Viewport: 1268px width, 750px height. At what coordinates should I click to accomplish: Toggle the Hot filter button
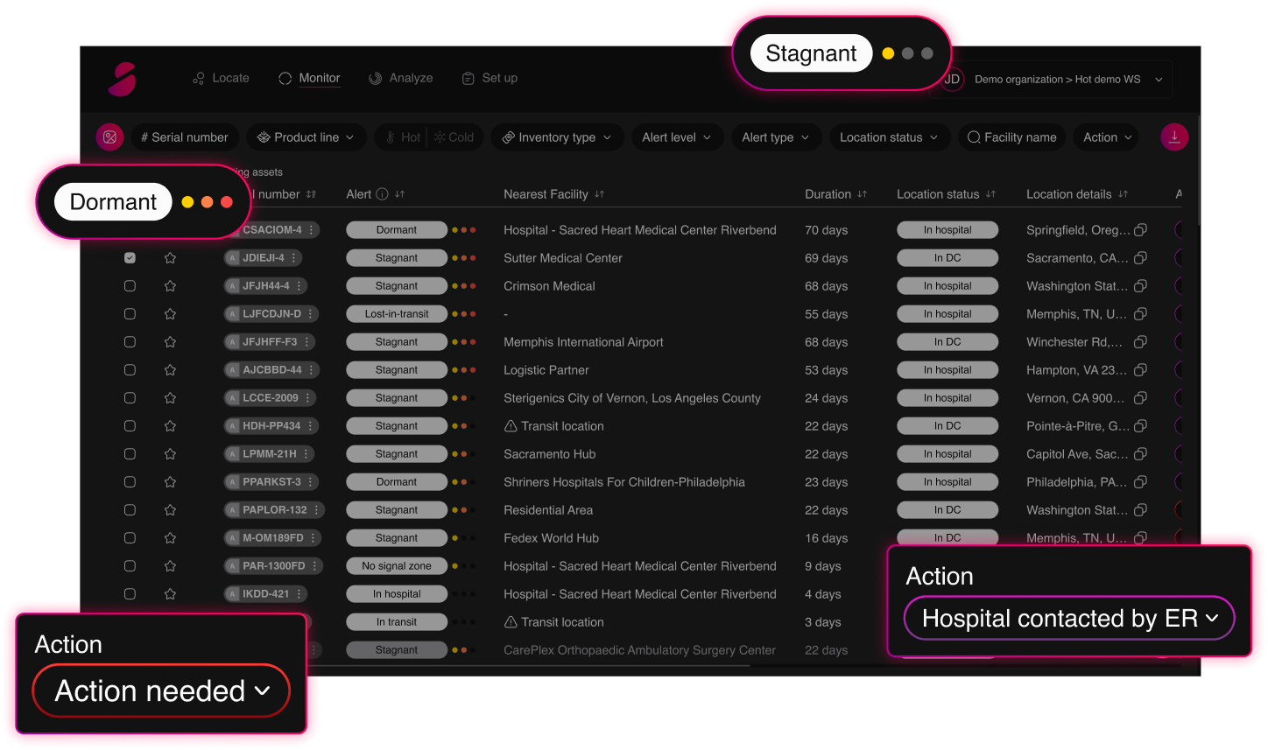click(x=402, y=137)
